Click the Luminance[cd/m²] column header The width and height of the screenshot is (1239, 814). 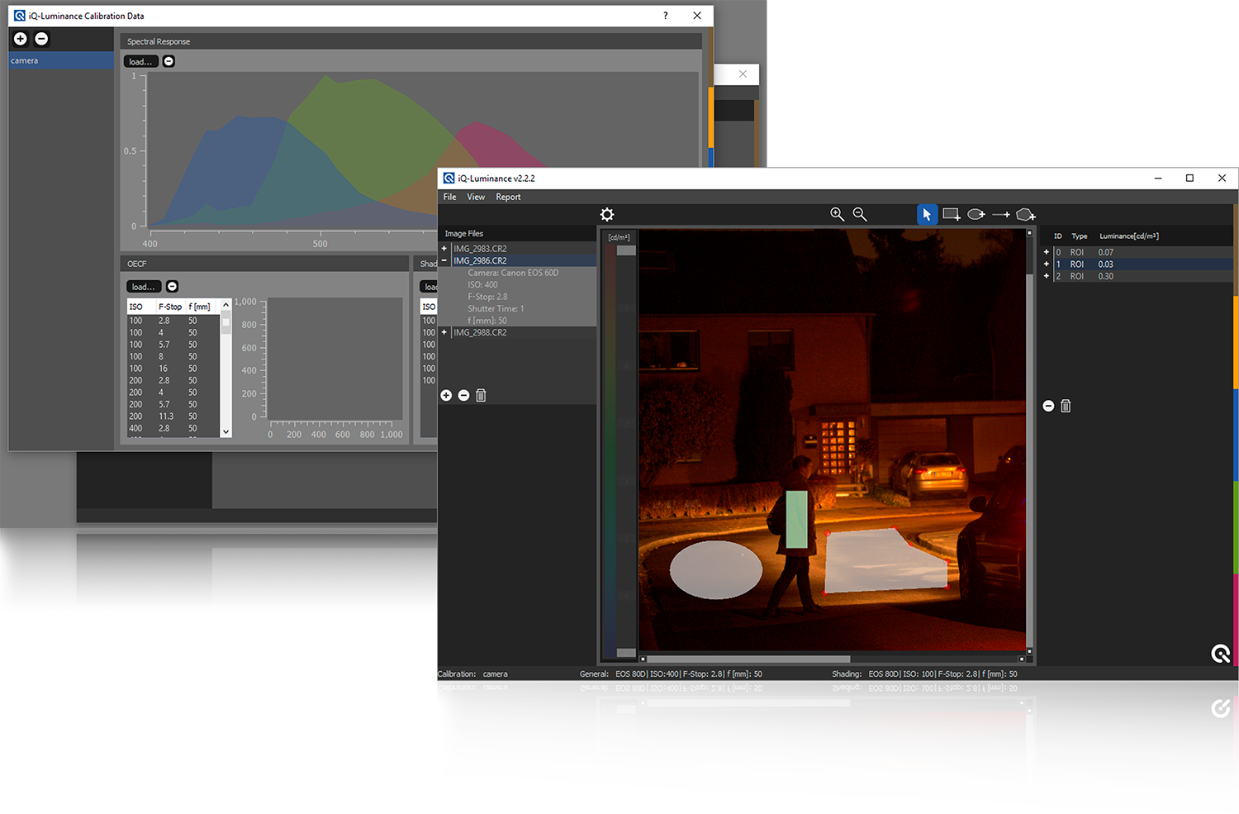point(1129,236)
